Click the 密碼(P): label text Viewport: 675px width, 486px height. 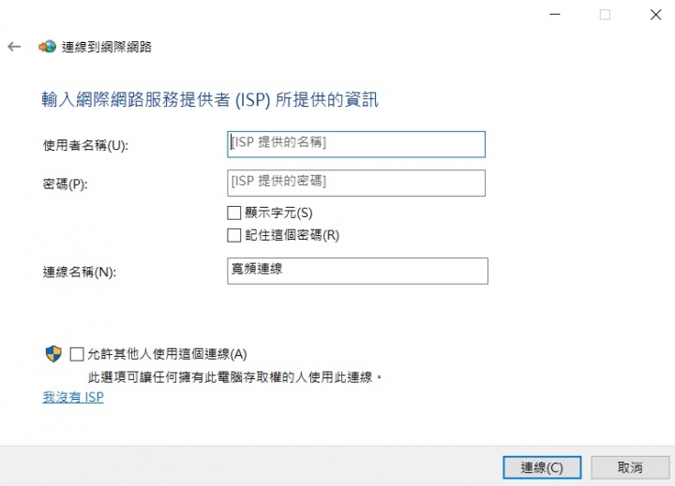pos(65,184)
